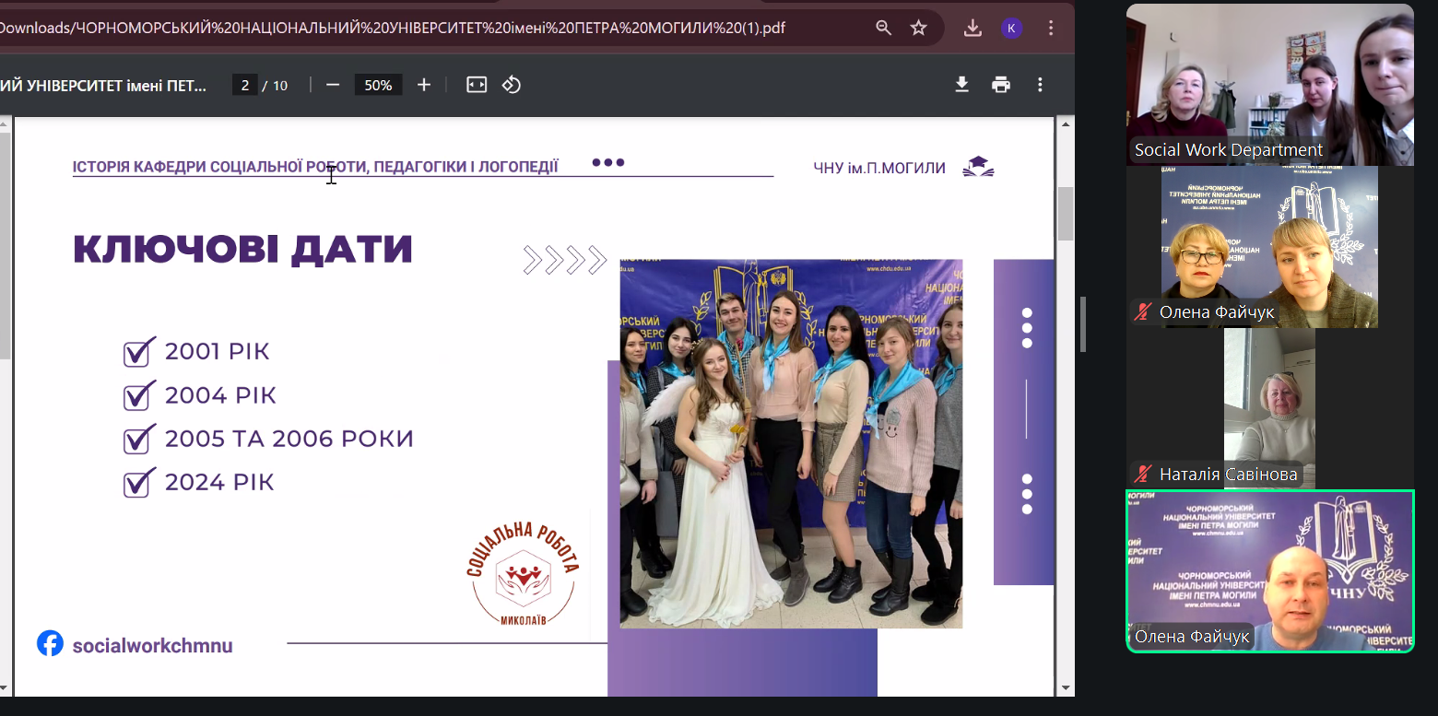Rotate the PDF counterclockwise
Image resolution: width=1438 pixels, height=716 pixels.
click(512, 85)
